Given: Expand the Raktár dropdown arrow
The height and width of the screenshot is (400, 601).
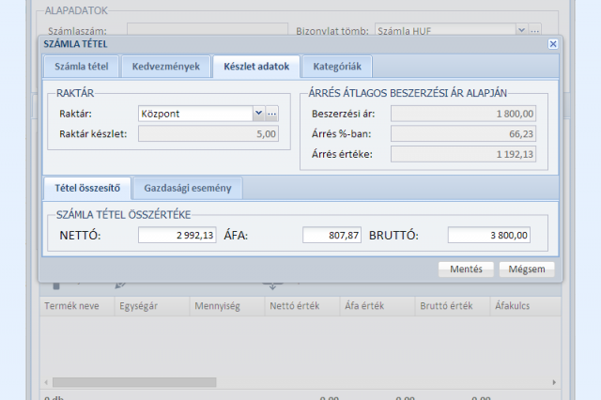Looking at the screenshot, I should coord(258,114).
